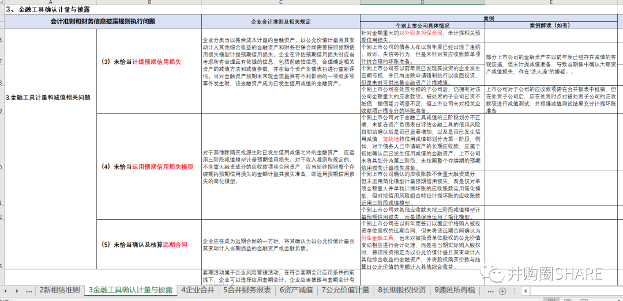Select column B header
The height and width of the screenshot is (301, 623).
point(149,2)
